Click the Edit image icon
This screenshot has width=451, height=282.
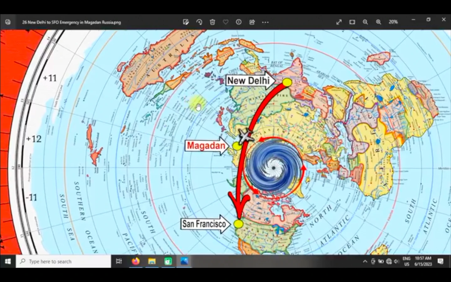tap(186, 22)
